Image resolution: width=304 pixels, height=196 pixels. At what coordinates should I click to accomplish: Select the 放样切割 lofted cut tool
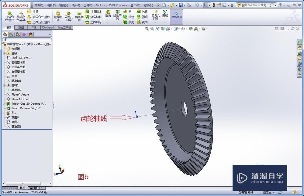pyautogui.click(x=93, y=17)
